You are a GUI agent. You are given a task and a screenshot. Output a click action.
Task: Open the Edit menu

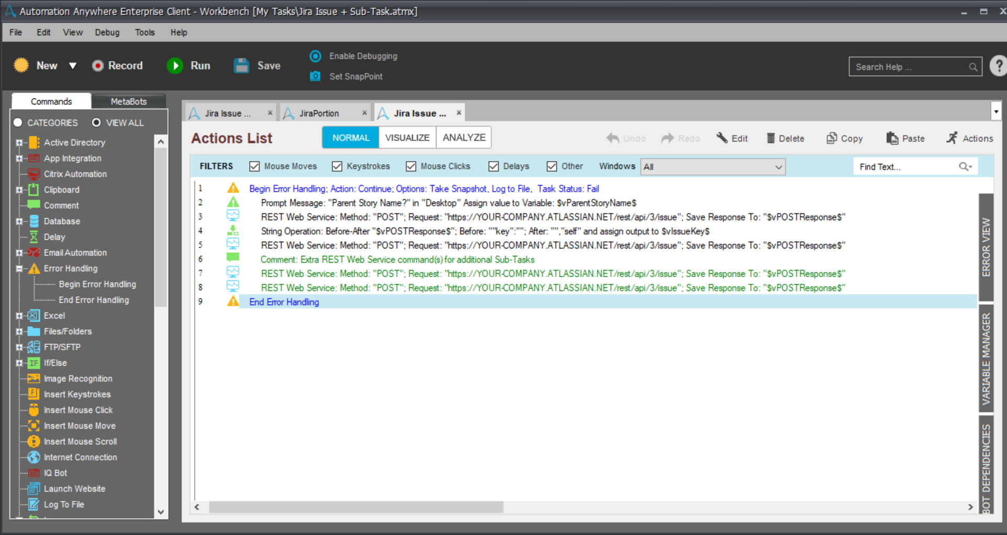click(44, 33)
